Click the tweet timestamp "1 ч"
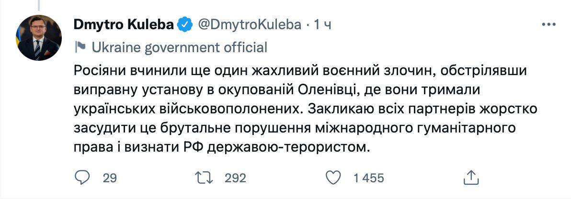 pos(322,25)
